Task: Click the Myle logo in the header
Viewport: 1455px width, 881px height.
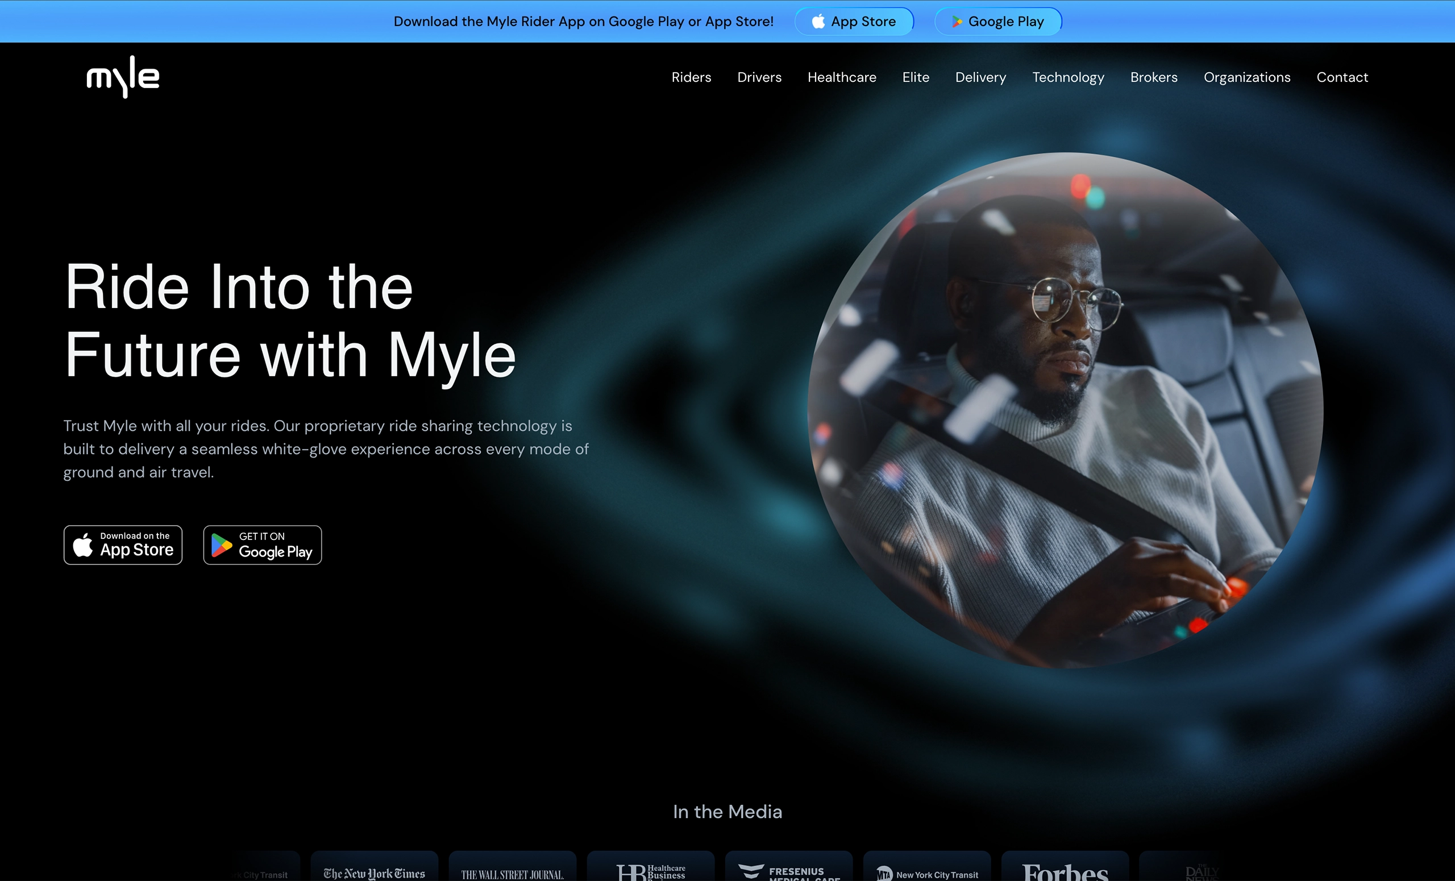Action: pos(122,76)
